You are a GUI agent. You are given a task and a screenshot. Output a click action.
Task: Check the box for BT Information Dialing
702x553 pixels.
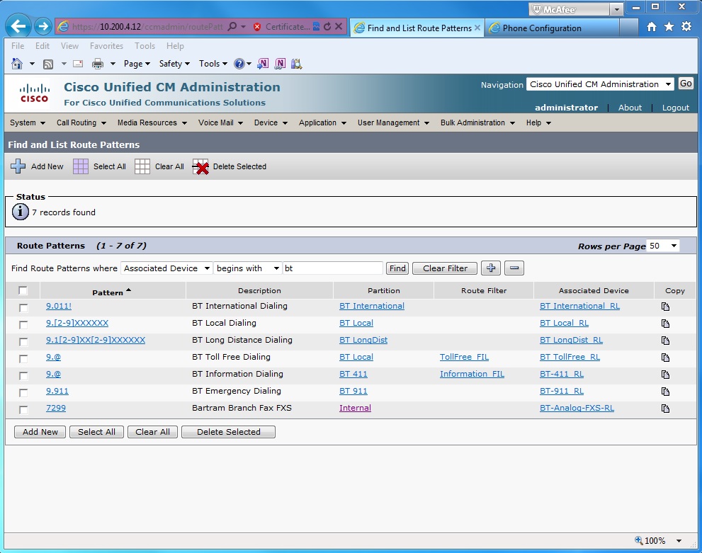23,376
